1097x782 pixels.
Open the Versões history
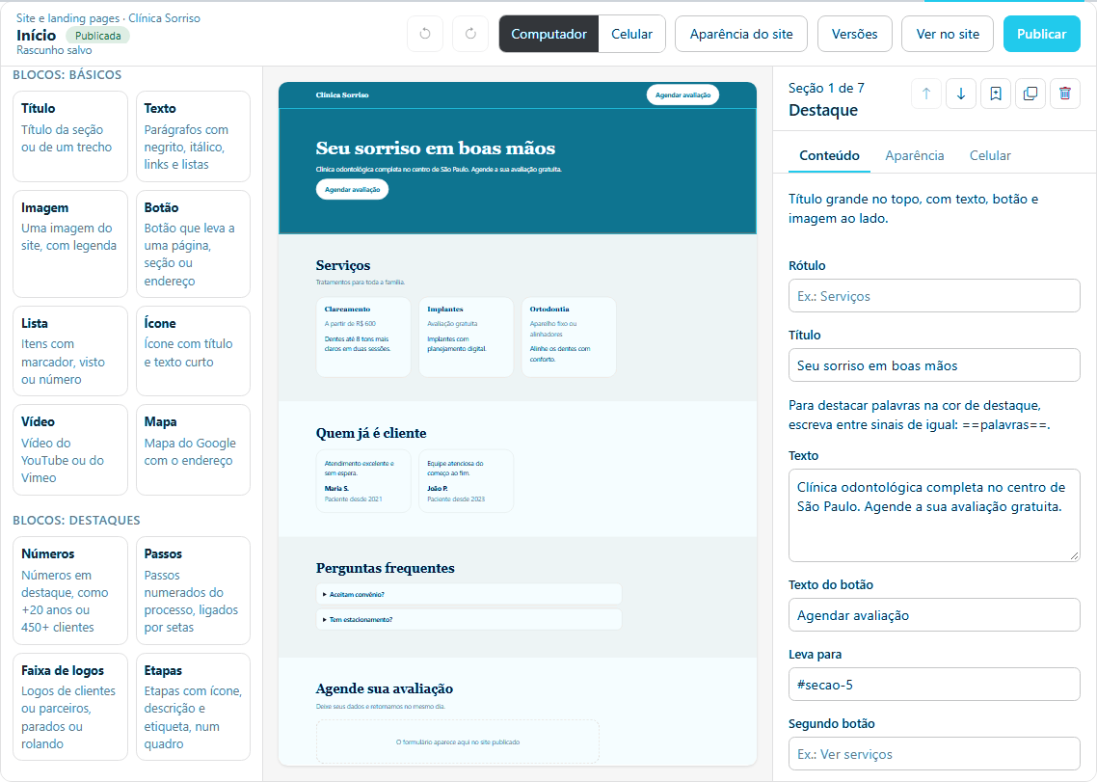[x=854, y=34]
